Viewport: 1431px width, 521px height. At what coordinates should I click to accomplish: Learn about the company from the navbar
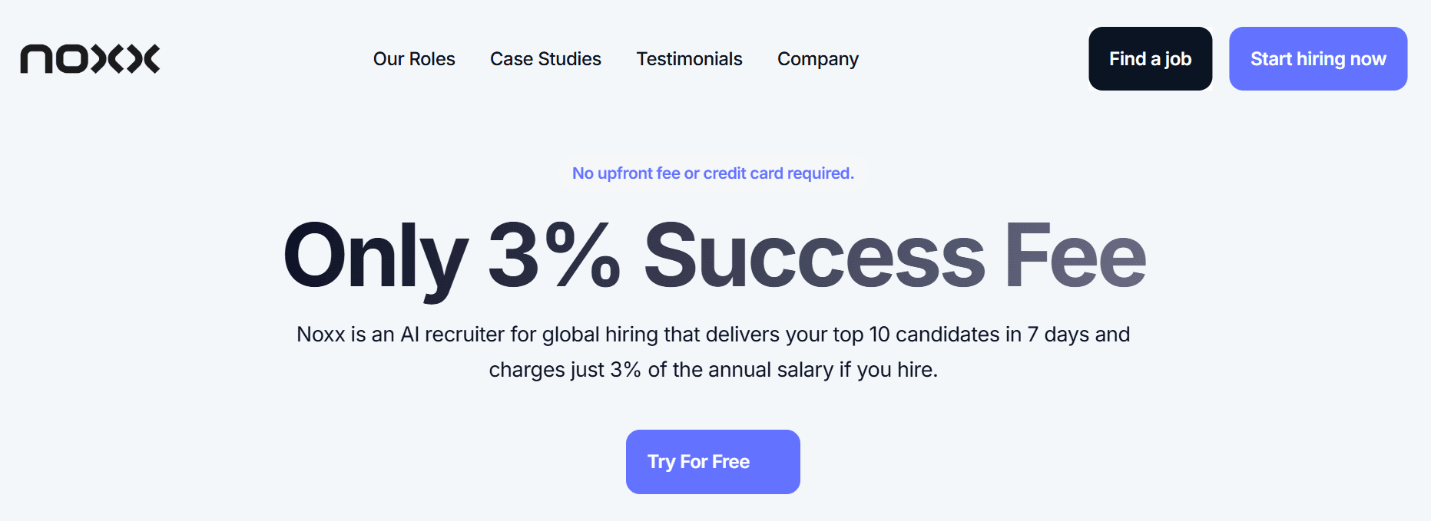pyautogui.click(x=817, y=58)
